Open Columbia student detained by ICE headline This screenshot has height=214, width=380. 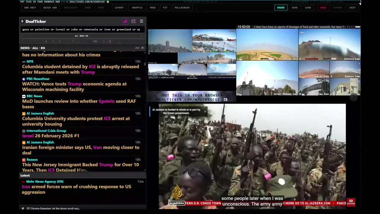(x=80, y=69)
